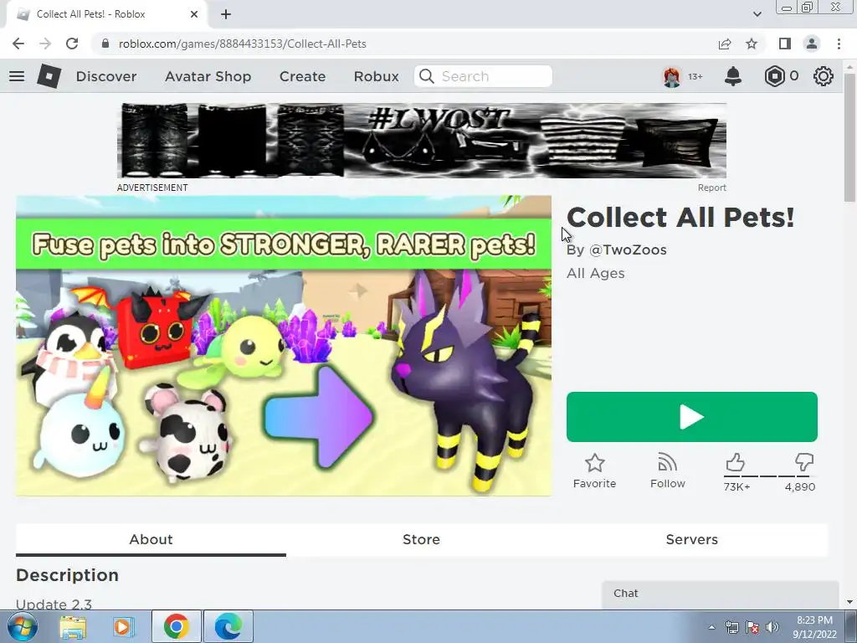Screen dimensions: 857x643
Task: Open the volume speaker tray icon
Action: coord(772,627)
